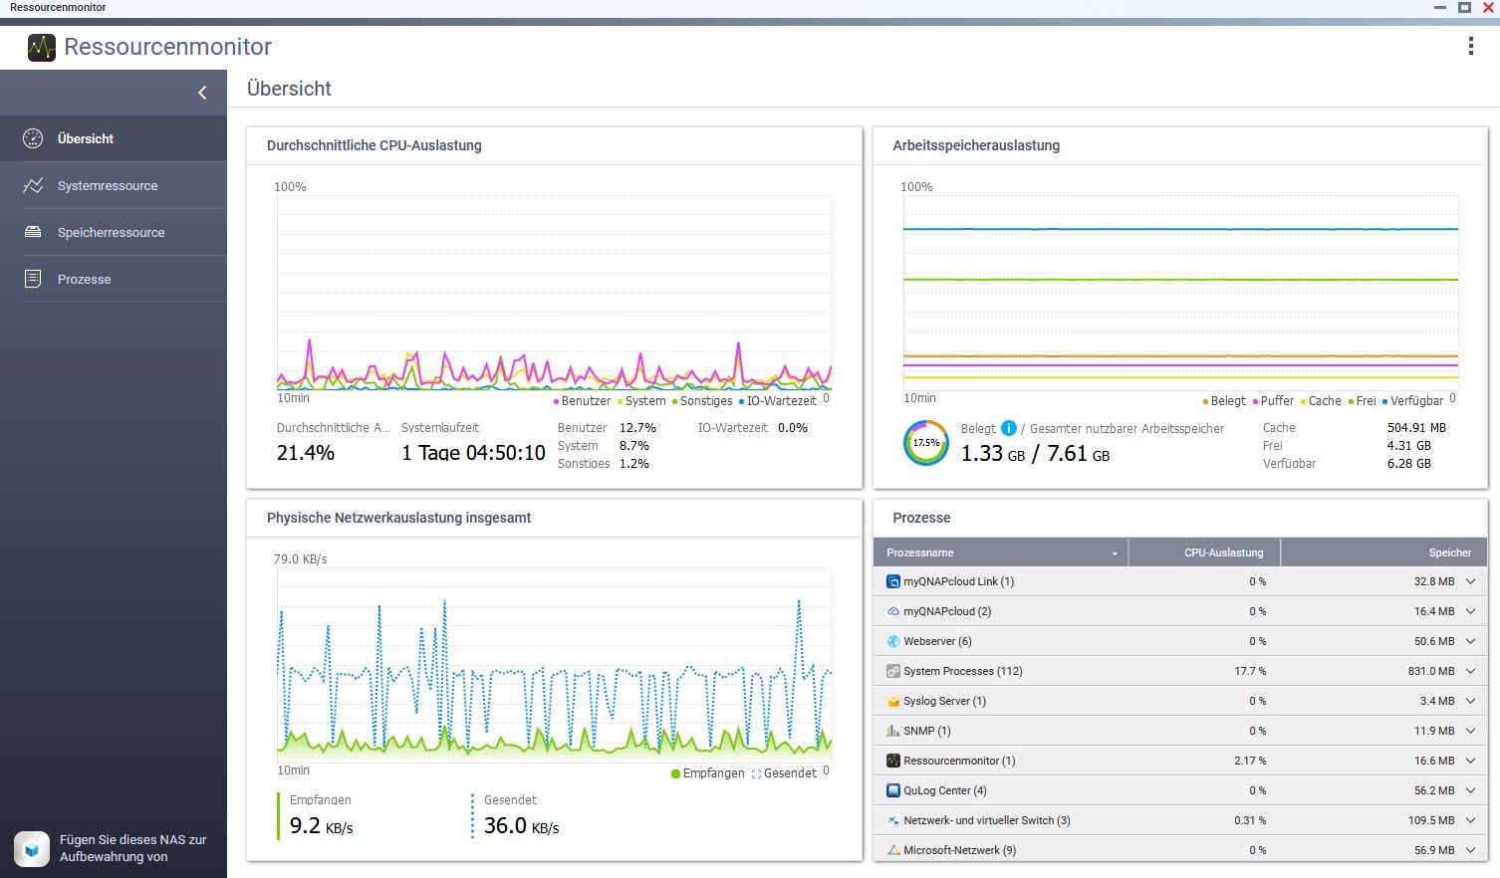Collapse the sidebar with the chevron
The width and height of the screenshot is (1500, 878).
(202, 93)
